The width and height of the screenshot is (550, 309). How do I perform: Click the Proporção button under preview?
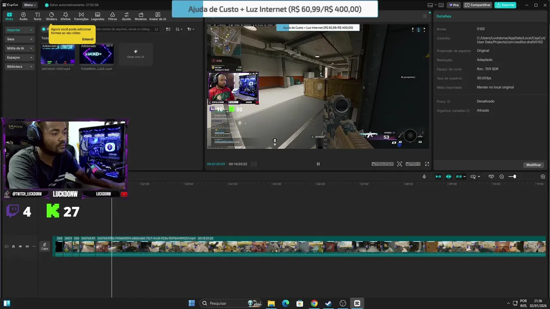click(413, 164)
